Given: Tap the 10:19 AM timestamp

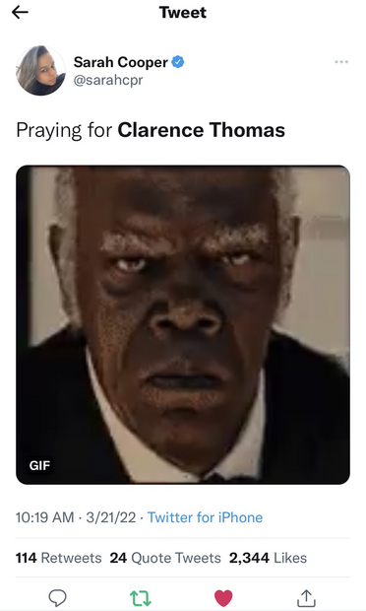Looking at the screenshot, I should coord(44,517).
